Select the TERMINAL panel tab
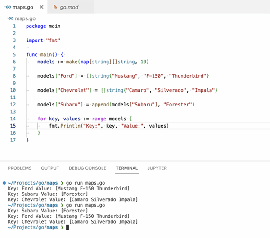 coord(126,168)
